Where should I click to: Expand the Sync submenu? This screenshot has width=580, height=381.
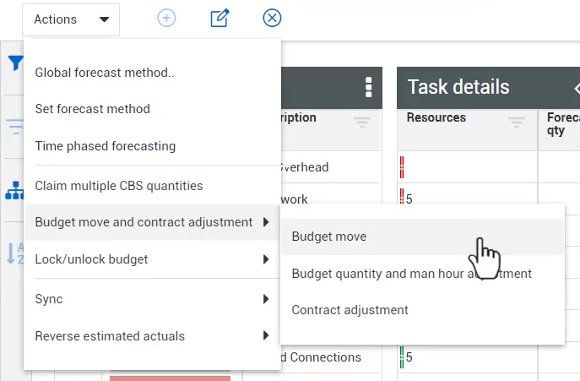pyautogui.click(x=152, y=299)
